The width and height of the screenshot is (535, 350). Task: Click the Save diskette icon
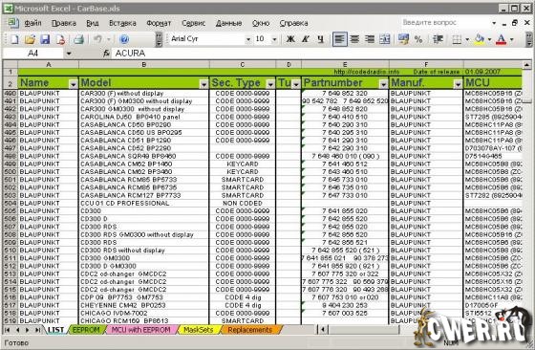[45, 39]
